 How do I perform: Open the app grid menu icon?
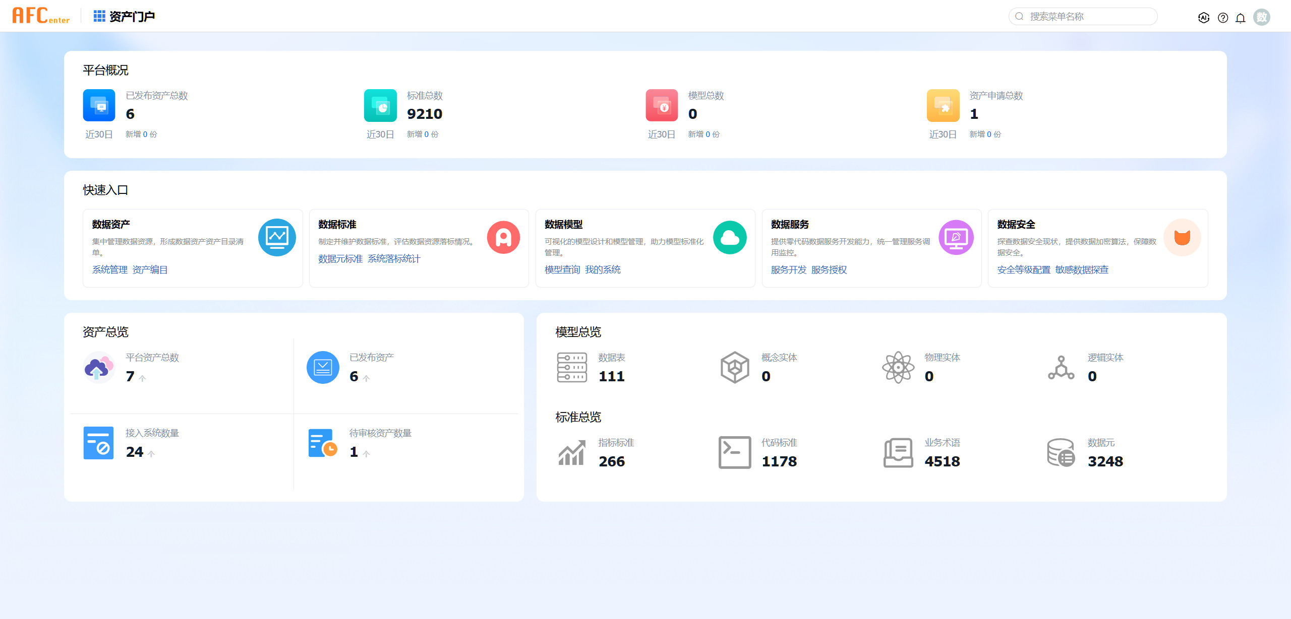(x=99, y=16)
